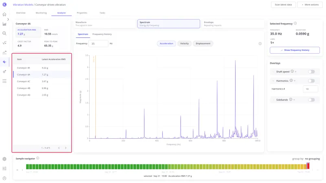Click the chart info icon right of Displacement

point(260,44)
